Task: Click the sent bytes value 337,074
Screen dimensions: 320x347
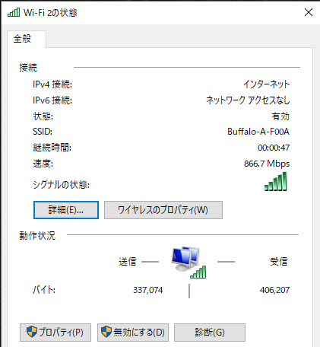Action: click(148, 290)
